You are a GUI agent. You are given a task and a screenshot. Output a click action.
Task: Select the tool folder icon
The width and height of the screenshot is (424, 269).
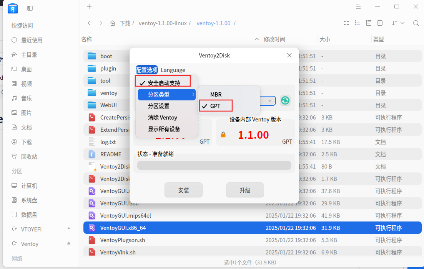click(92, 80)
